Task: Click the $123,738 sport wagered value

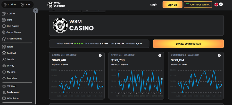Action: tap(118, 60)
